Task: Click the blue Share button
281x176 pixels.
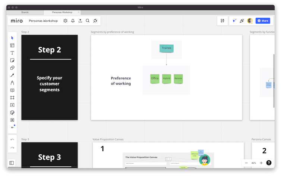Action: coord(263,21)
